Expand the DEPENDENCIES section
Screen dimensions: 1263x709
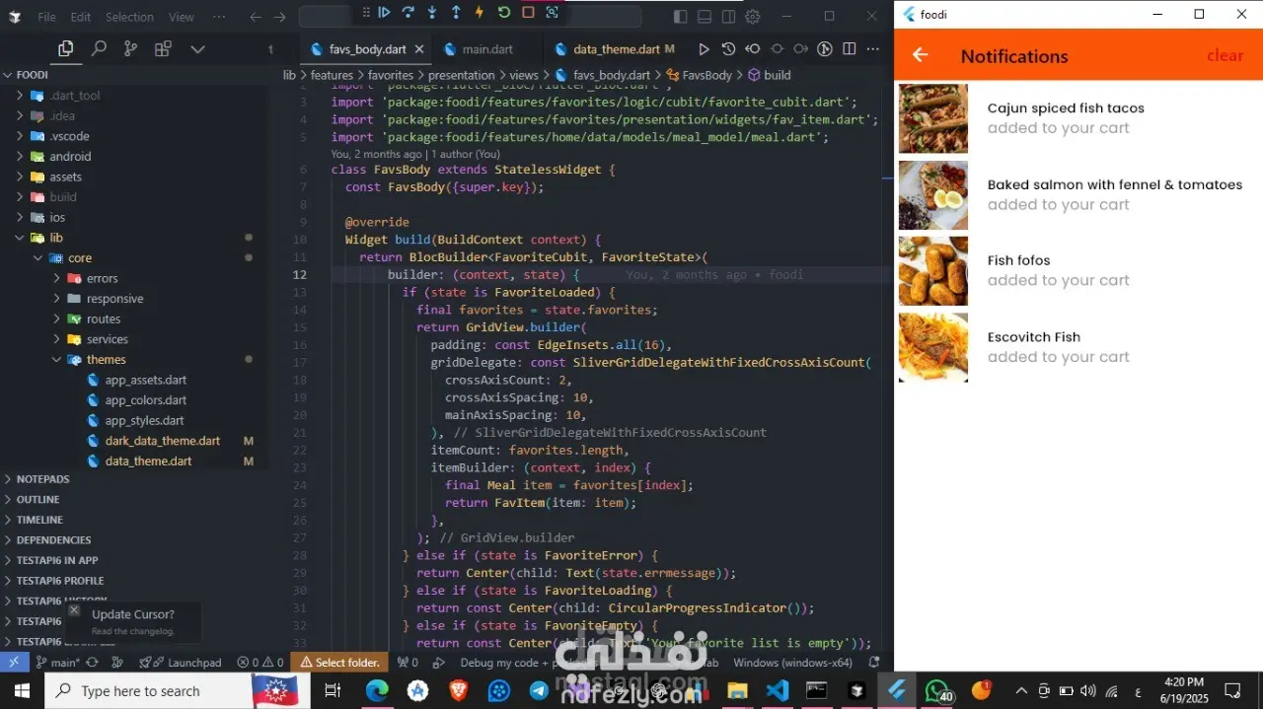coord(53,539)
